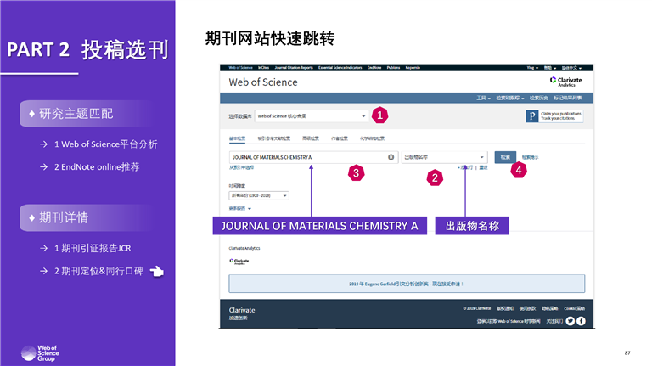
Task: Open the 2019 Eugene Garfield award banner
Action: [x=407, y=284]
